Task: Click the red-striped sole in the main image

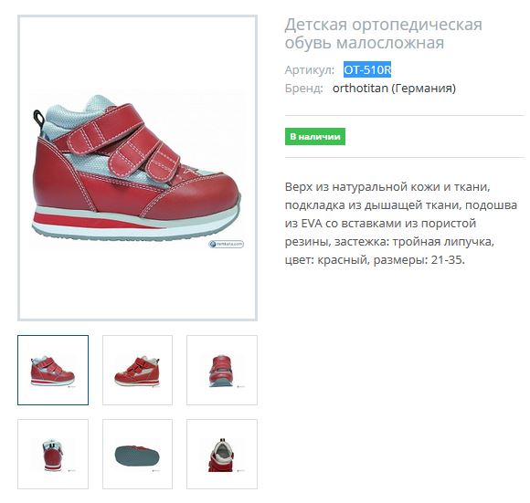Action: pos(135,223)
